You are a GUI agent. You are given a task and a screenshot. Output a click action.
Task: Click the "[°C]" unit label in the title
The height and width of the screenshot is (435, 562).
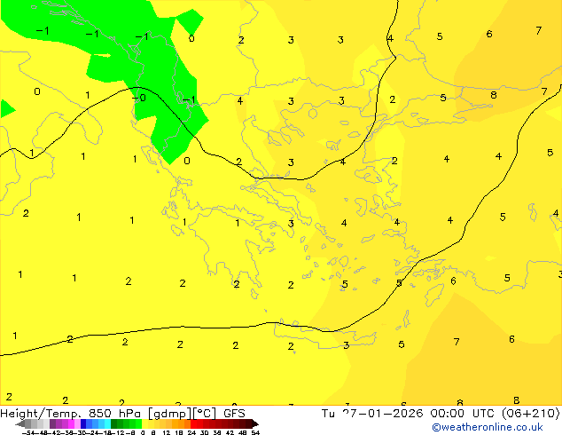(x=205, y=414)
